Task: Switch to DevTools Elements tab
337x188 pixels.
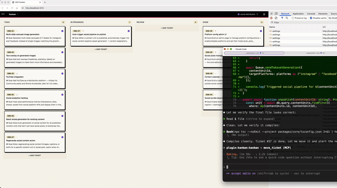Action: (323, 14)
